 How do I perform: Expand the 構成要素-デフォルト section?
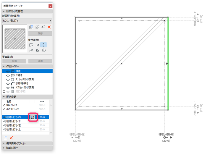coord(4,143)
